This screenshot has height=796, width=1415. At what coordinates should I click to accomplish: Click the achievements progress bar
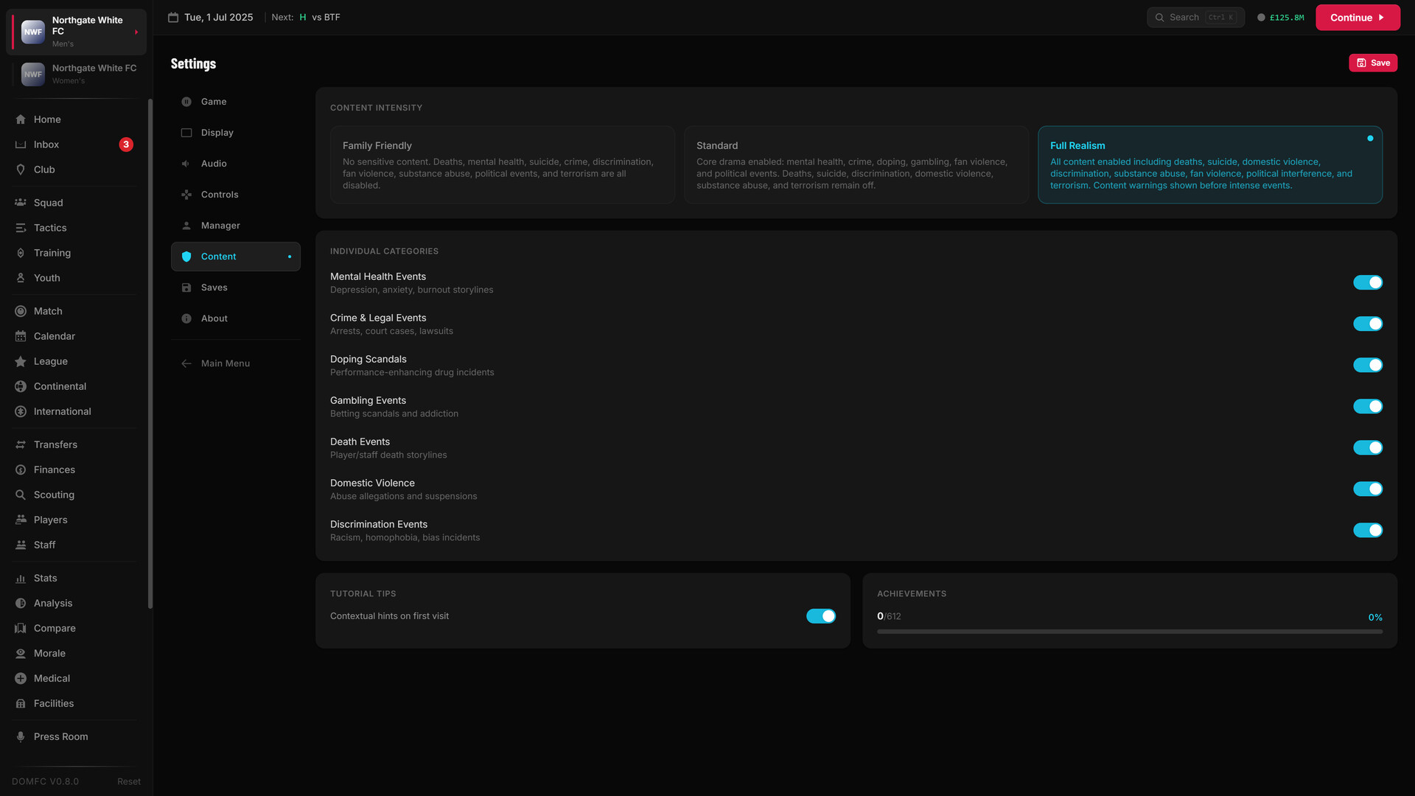click(x=1132, y=632)
